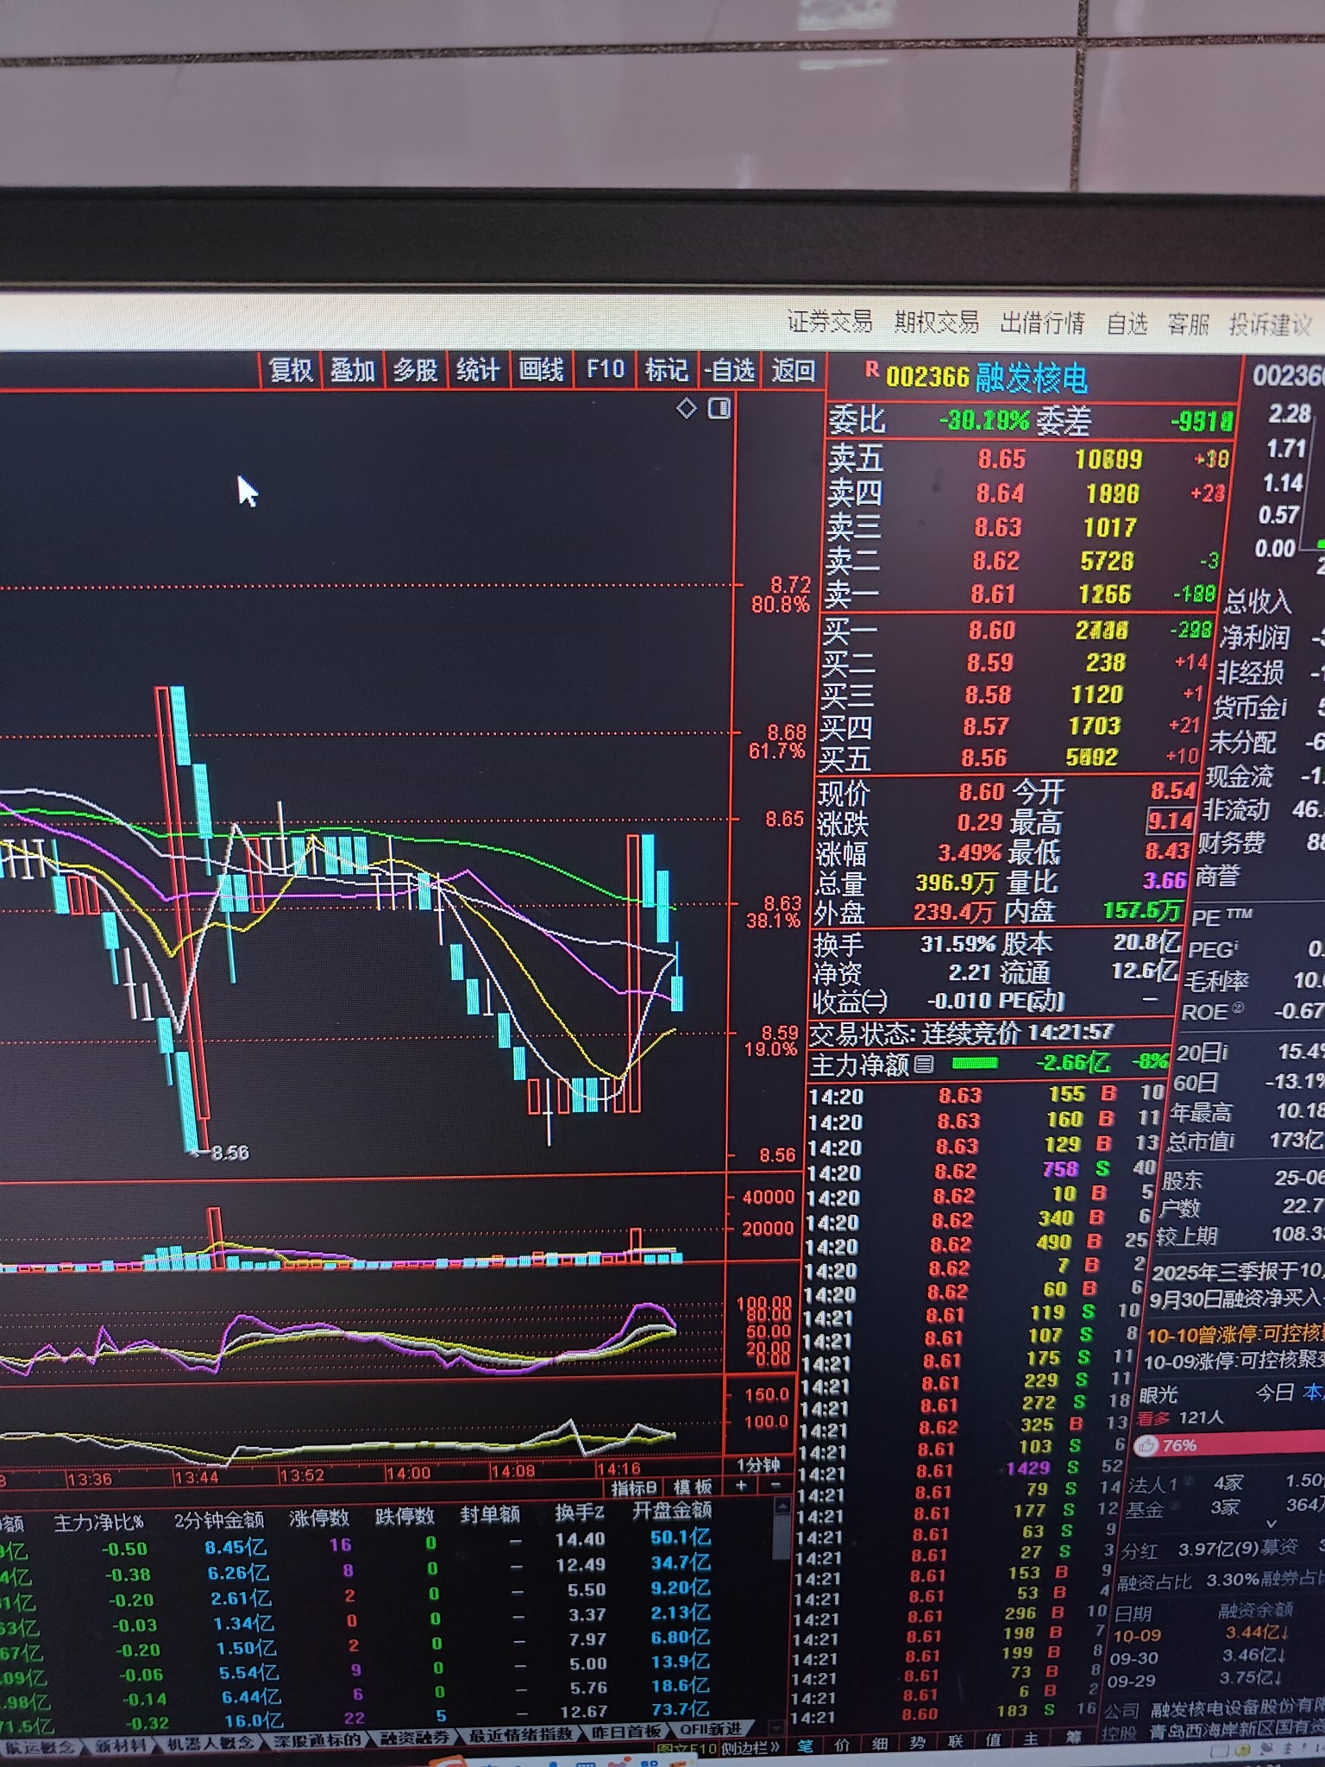Screen dimensions: 1325x1767
Task: Select the 最近情绪指数 tab
Action: coord(521,1735)
